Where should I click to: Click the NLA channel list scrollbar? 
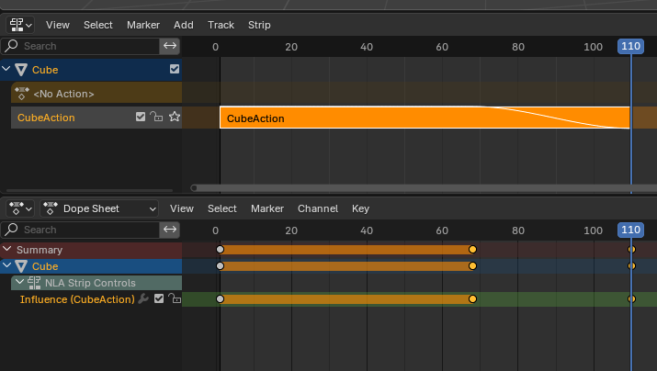[89, 190]
